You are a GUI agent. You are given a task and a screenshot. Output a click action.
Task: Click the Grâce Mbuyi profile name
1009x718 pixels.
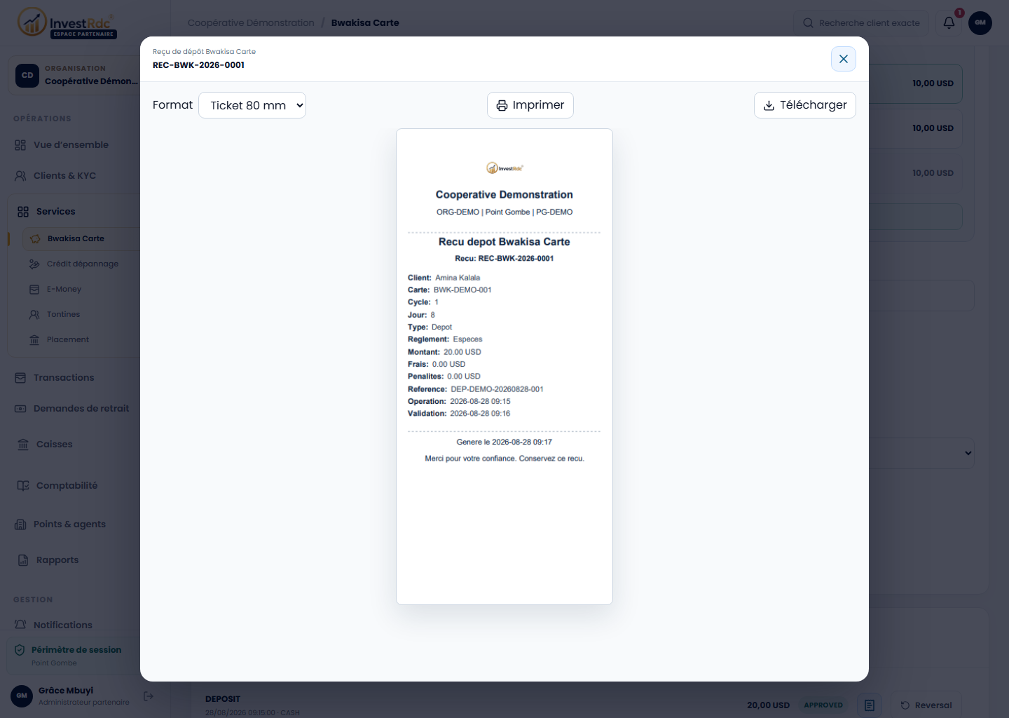click(x=66, y=691)
